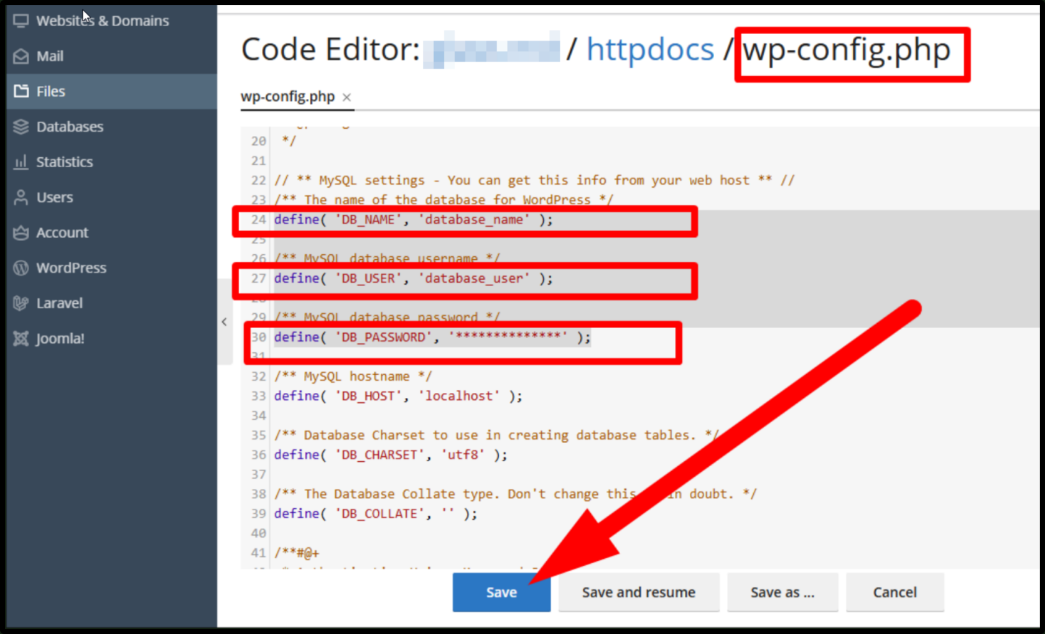Collapse the sidebar with the chevron handle
The image size is (1045, 634).
click(225, 322)
